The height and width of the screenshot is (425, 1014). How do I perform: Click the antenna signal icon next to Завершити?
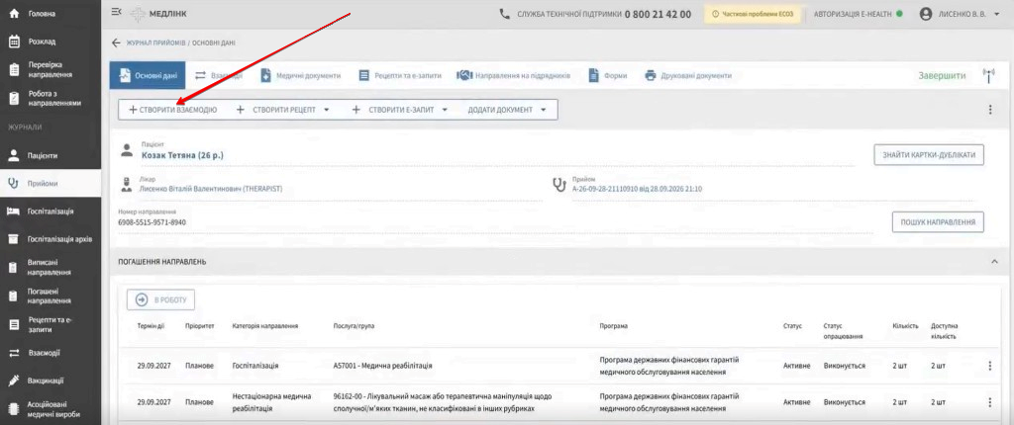[x=987, y=75]
